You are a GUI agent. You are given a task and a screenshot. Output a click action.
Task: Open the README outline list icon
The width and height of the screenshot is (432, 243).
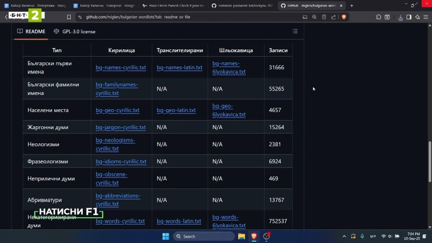(x=295, y=31)
